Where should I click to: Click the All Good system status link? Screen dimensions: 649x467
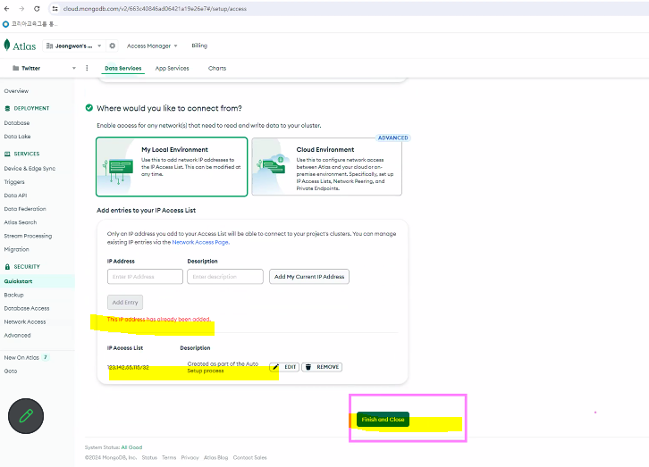pyautogui.click(x=131, y=447)
